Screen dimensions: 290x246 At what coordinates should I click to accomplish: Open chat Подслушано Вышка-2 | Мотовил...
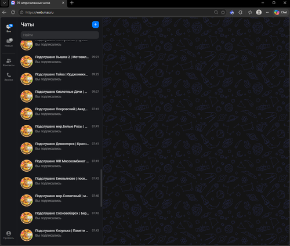pos(60,62)
